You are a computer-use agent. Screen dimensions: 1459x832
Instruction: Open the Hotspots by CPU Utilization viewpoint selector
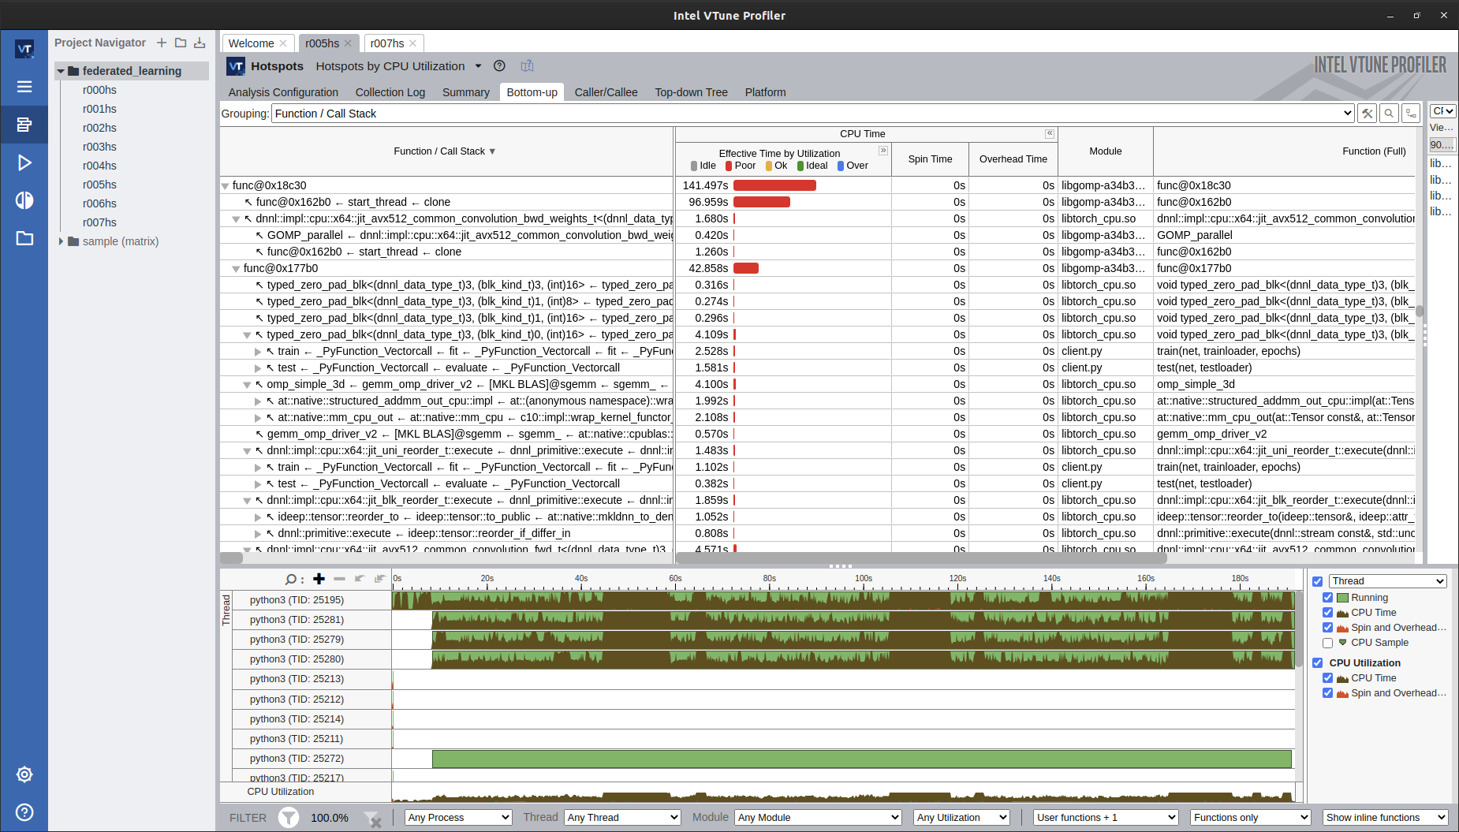coord(398,66)
